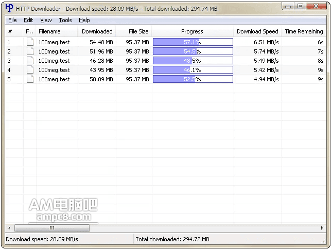This screenshot has height=250, width=332.
Task: Sort by the Download Speed column header
Action: [257, 31]
